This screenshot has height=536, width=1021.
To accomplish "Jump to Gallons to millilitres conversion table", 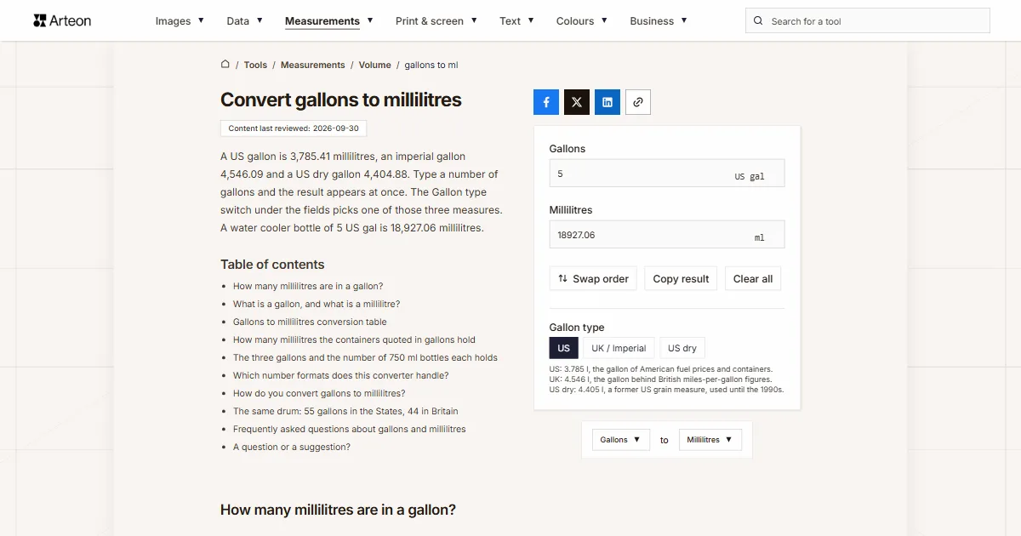I will tap(310, 322).
